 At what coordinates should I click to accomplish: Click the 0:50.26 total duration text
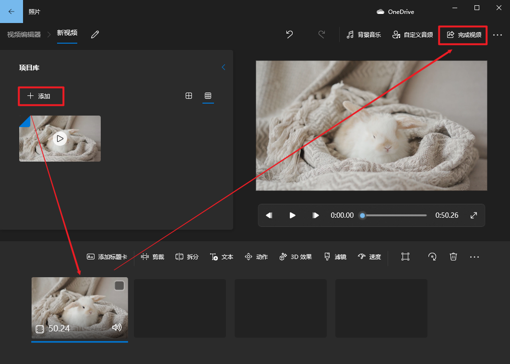coord(447,215)
